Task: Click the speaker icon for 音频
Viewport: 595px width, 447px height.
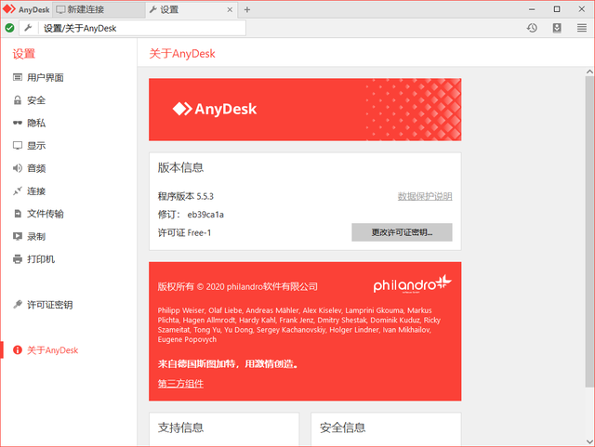Action: pyautogui.click(x=18, y=168)
